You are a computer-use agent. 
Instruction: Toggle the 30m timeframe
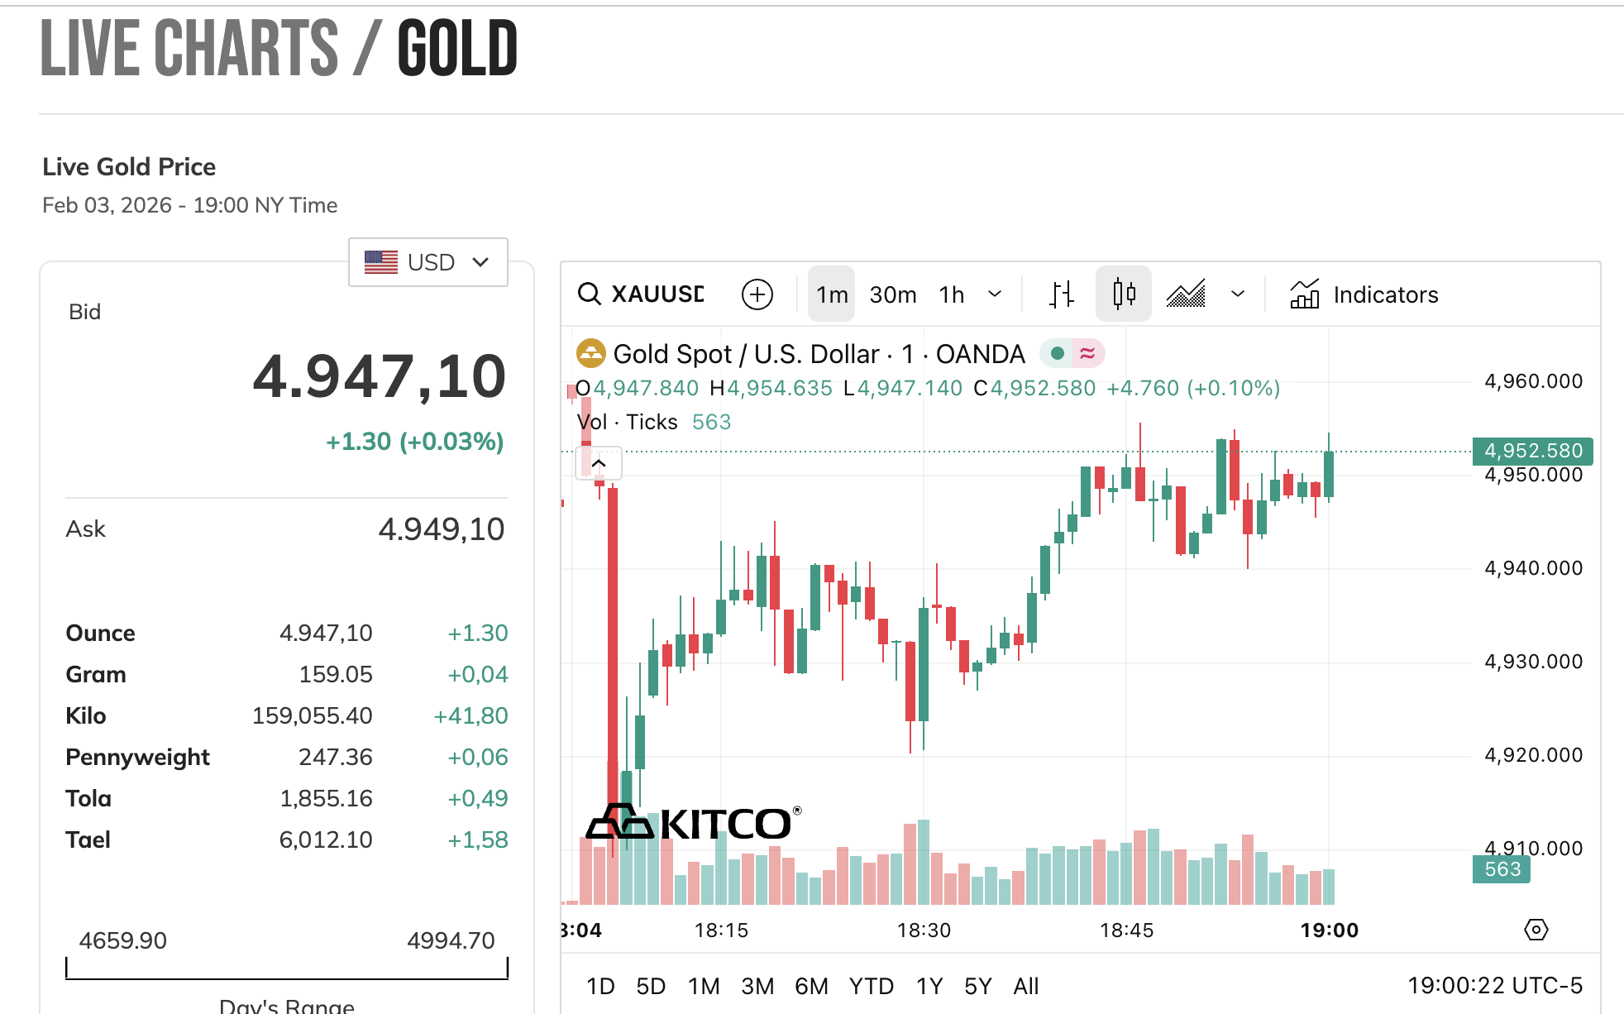pos(893,294)
